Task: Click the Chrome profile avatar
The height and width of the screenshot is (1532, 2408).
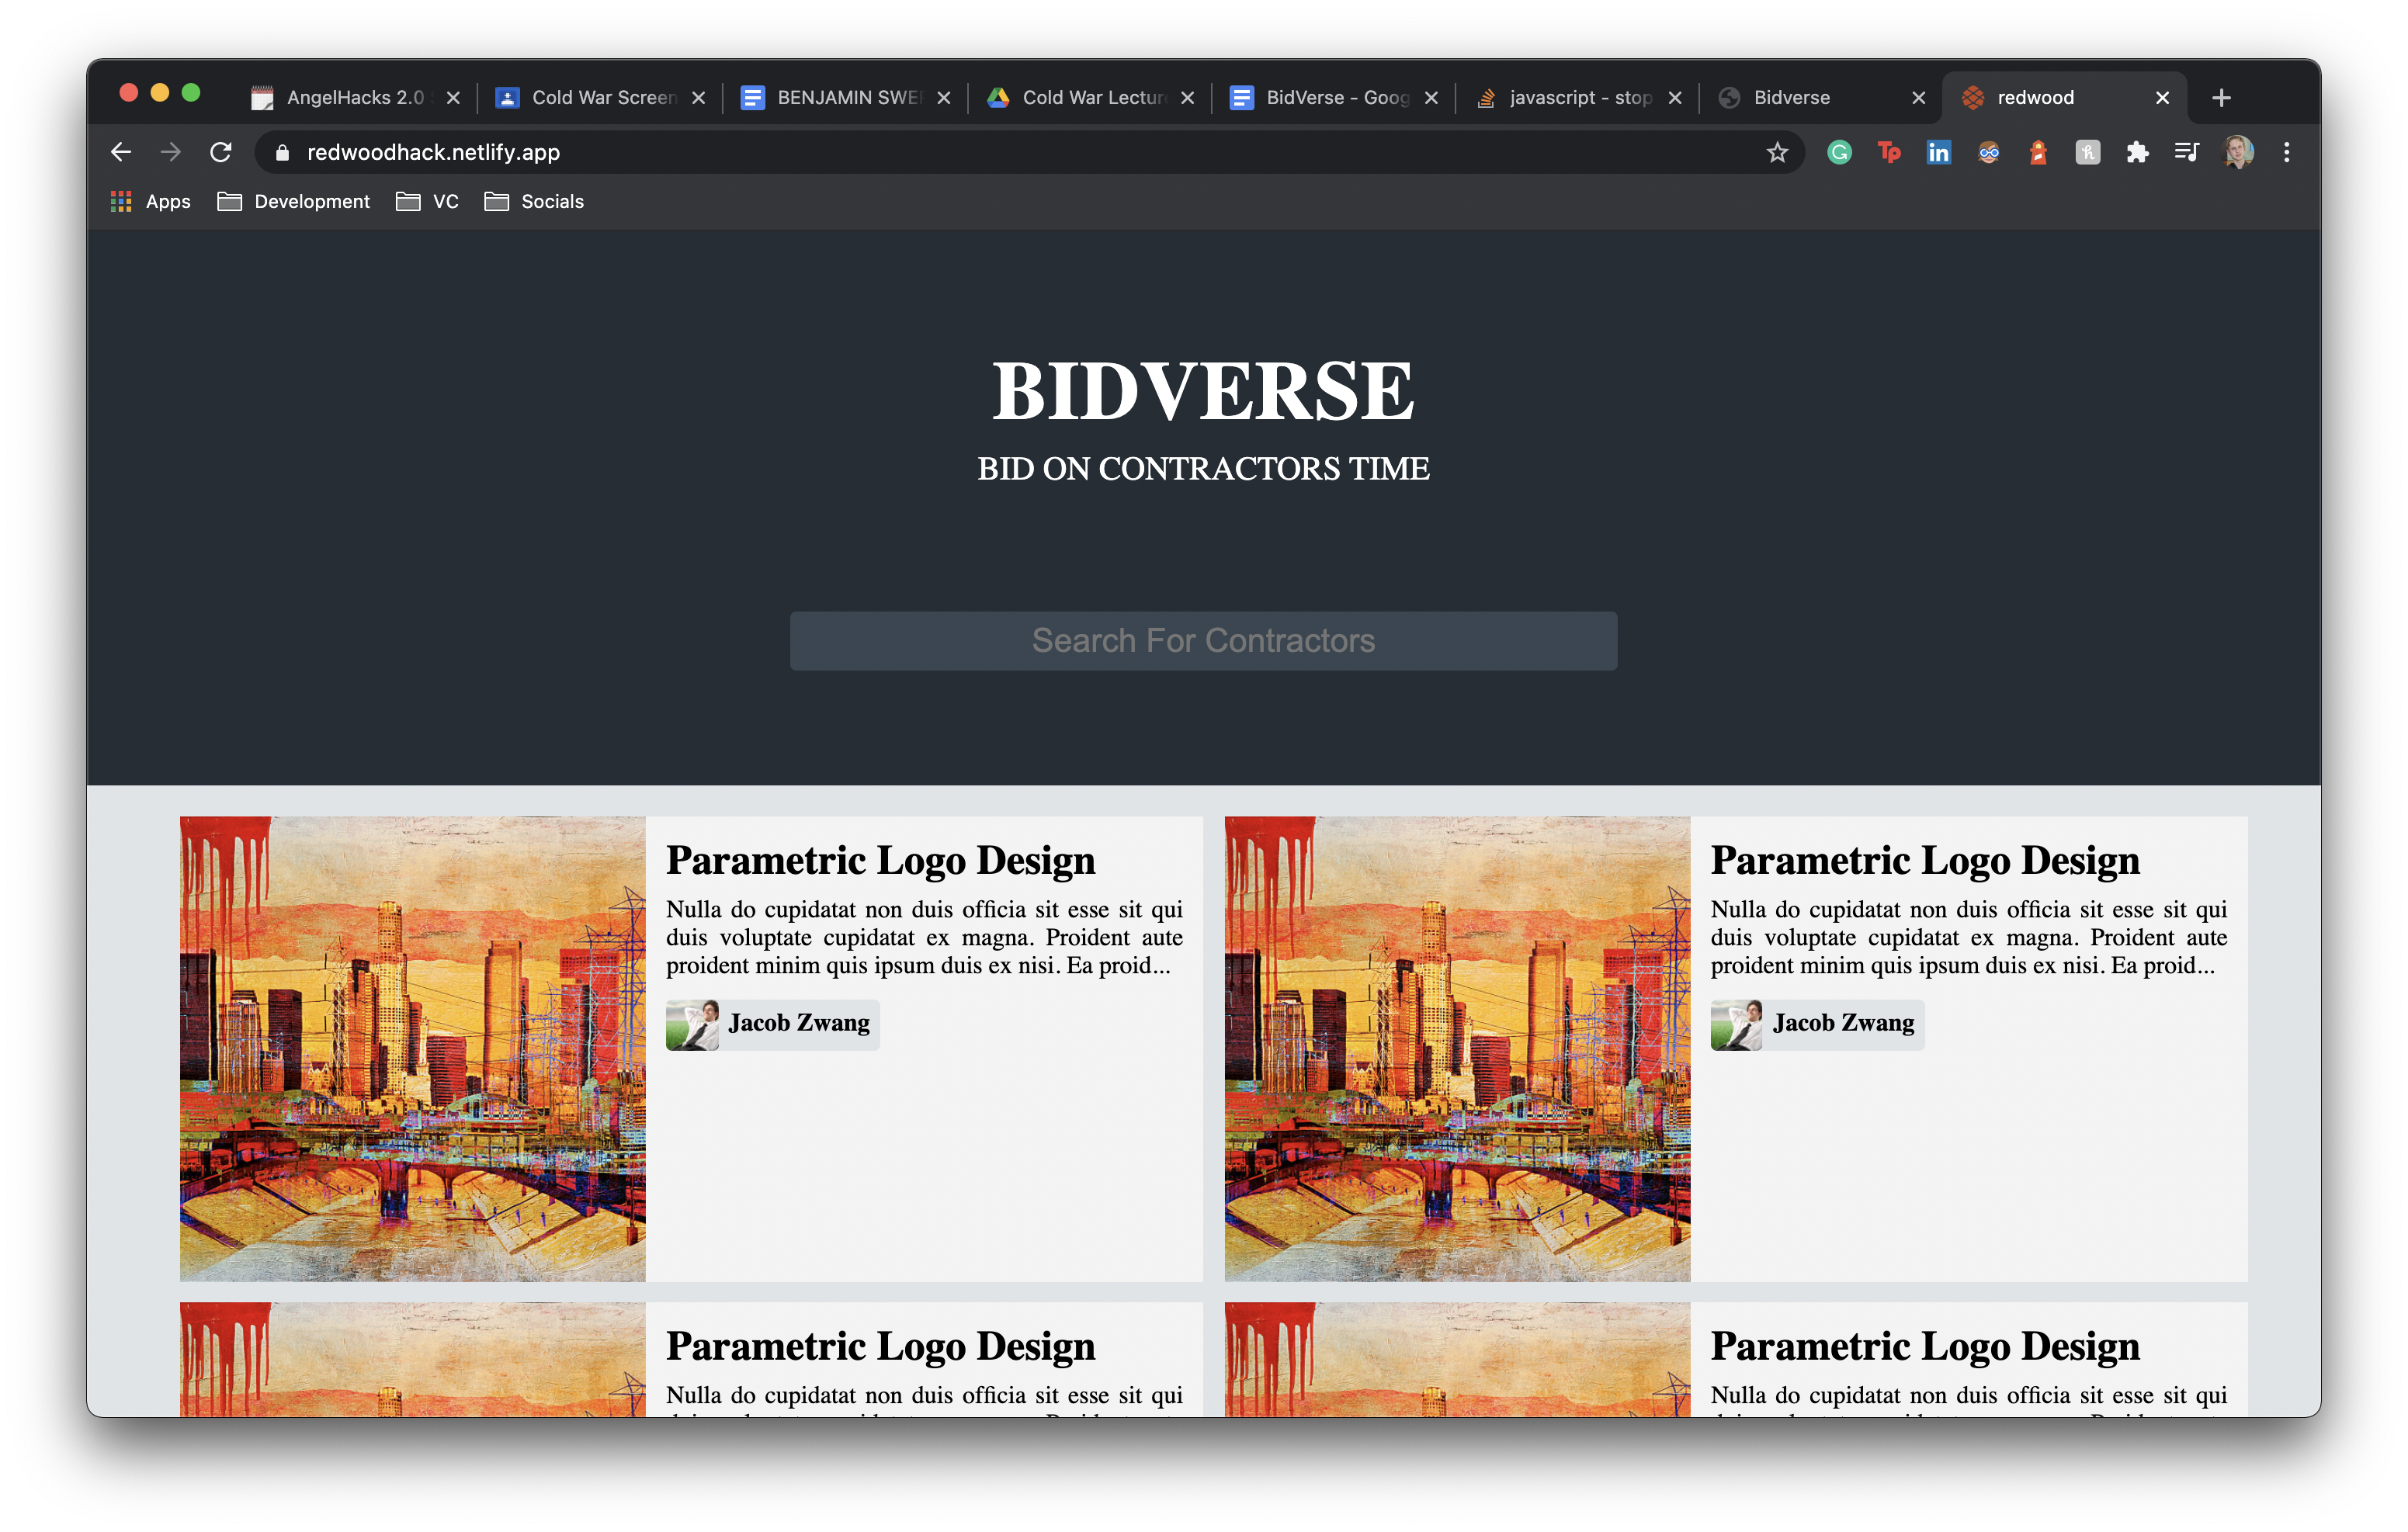Action: pos(2237,152)
